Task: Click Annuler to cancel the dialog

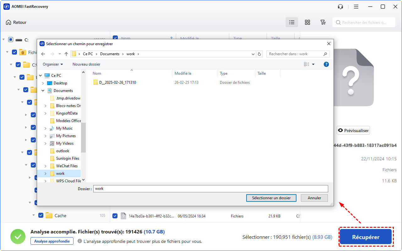Action: click(314, 198)
